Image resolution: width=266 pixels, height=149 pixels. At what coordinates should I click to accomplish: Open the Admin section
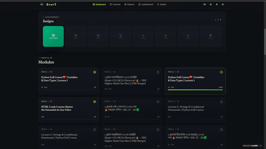[x=162, y=5]
